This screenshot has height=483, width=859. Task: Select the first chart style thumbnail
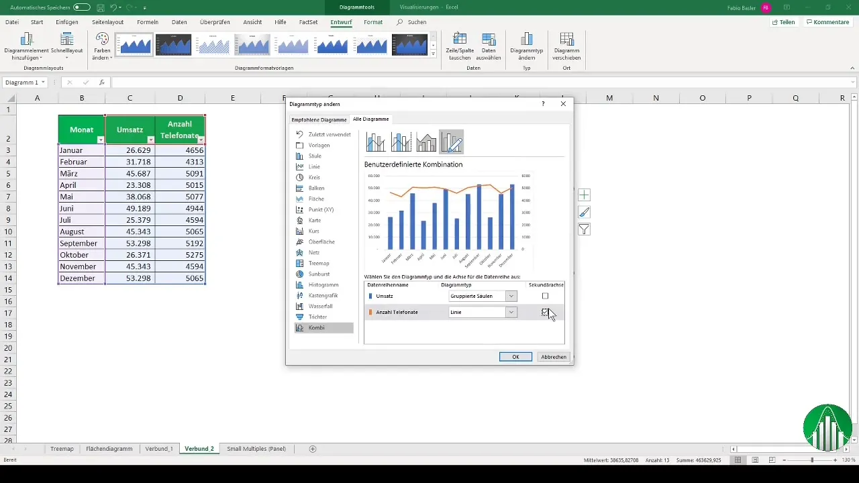click(134, 45)
